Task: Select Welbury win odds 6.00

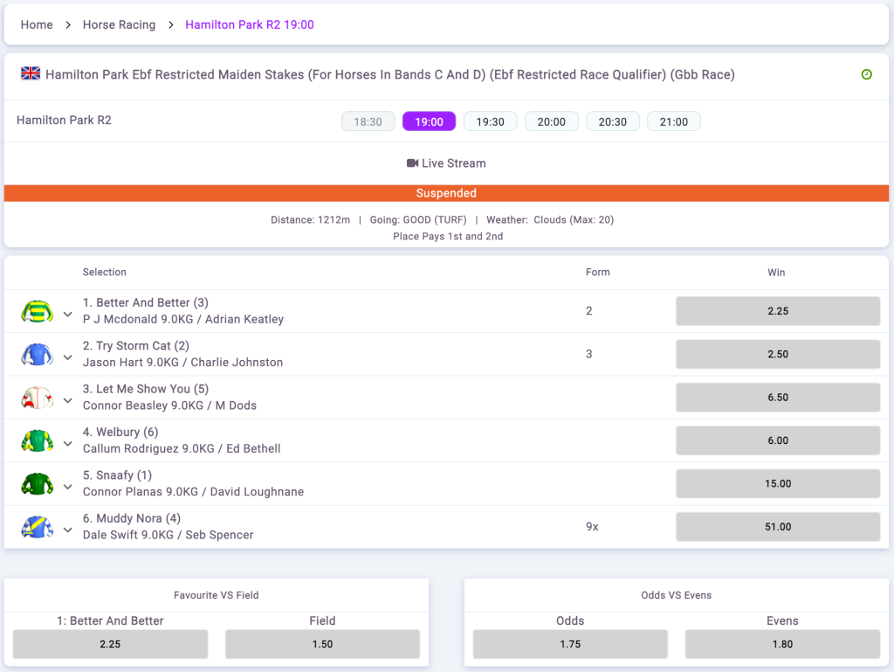Action: click(x=777, y=441)
